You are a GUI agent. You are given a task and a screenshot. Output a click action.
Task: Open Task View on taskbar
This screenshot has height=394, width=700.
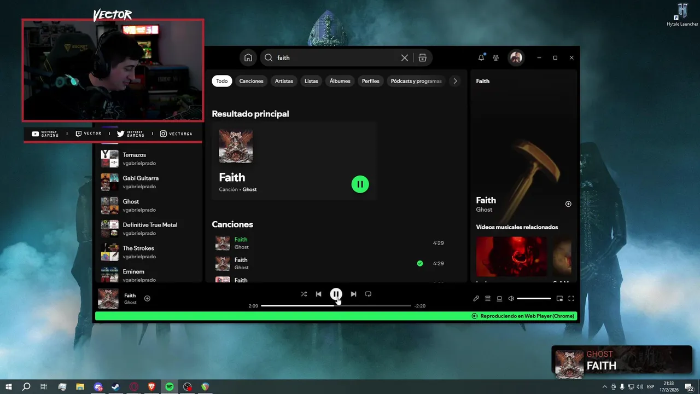tap(44, 387)
